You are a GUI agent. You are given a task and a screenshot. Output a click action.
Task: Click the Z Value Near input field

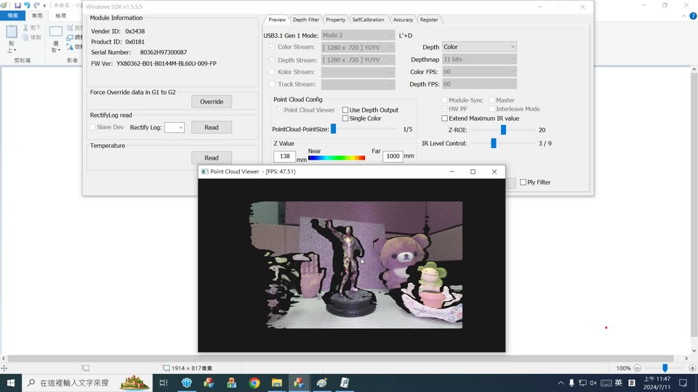pos(284,156)
